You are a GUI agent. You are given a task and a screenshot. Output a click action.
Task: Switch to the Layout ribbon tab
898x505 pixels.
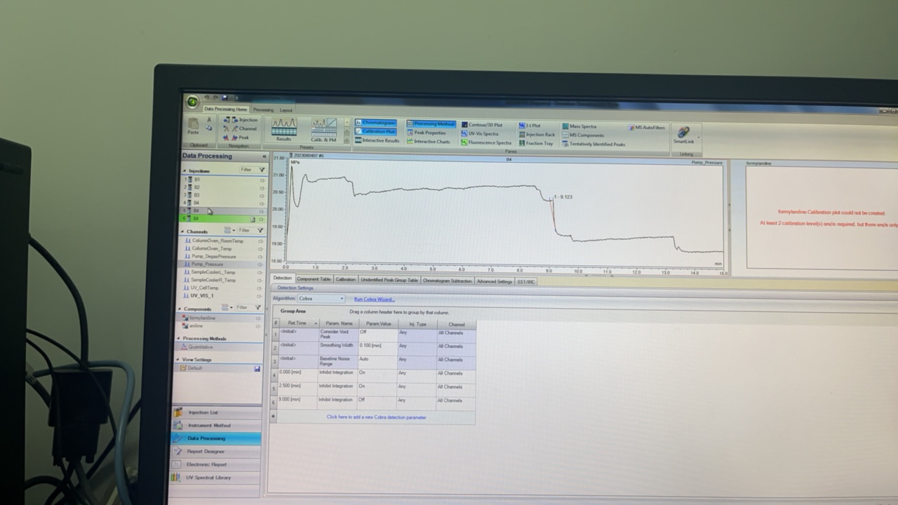(286, 110)
